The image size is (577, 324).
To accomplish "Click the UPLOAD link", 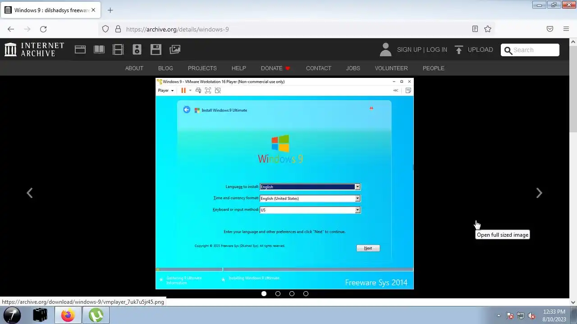I will [x=481, y=49].
